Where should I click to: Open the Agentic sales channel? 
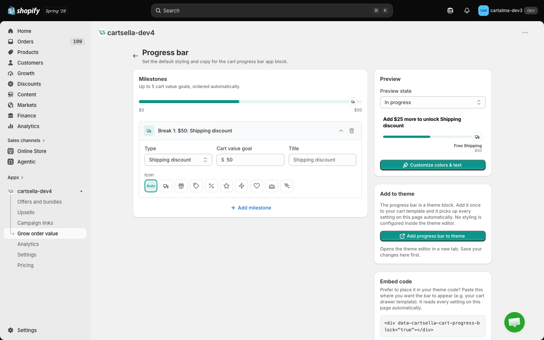(x=45, y=162)
